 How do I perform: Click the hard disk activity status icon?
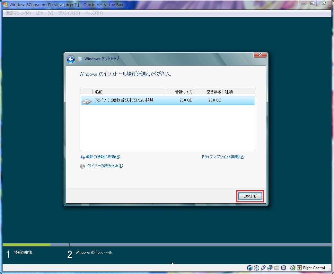pos(250,268)
